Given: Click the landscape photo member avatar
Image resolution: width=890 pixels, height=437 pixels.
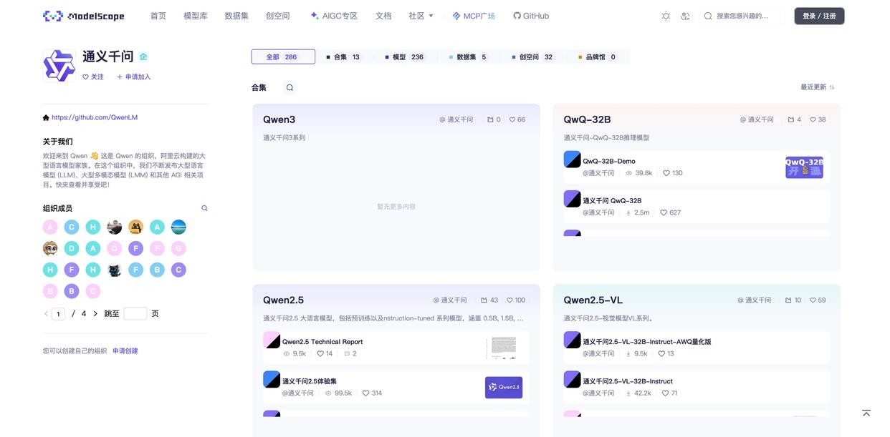Looking at the screenshot, I should tap(178, 227).
